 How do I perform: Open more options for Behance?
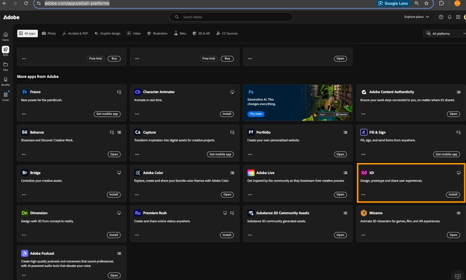24,154
